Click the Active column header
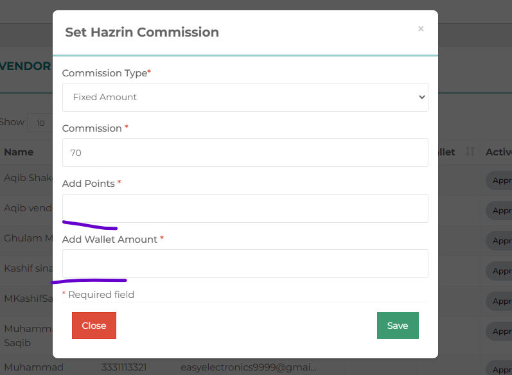Image resolution: width=512 pixels, height=375 pixels. point(499,152)
